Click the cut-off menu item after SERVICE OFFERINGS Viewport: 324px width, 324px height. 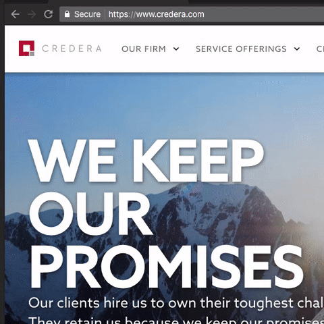(320, 49)
